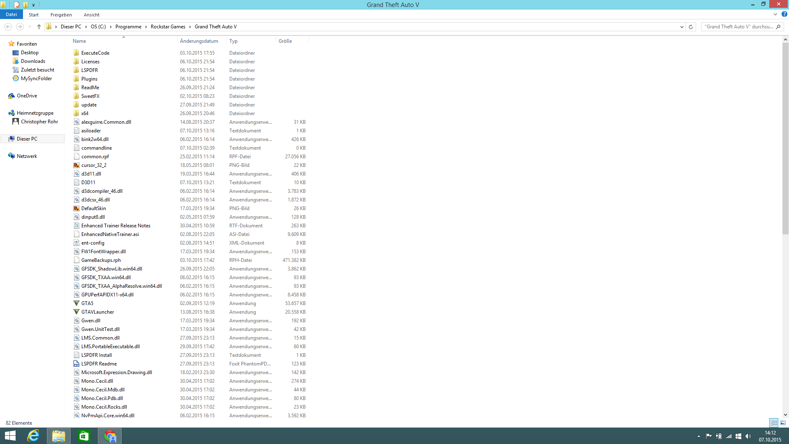
Task: Open Properties from the quick access toolbar
Action: (17, 5)
